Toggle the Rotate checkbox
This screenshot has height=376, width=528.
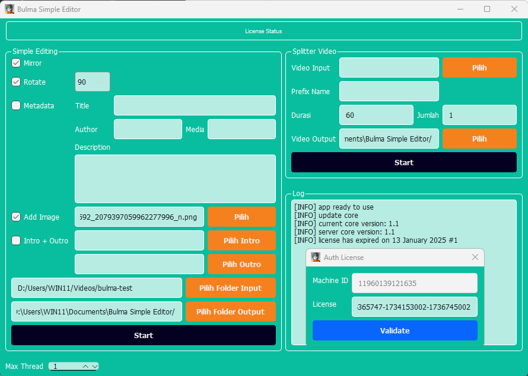click(16, 82)
